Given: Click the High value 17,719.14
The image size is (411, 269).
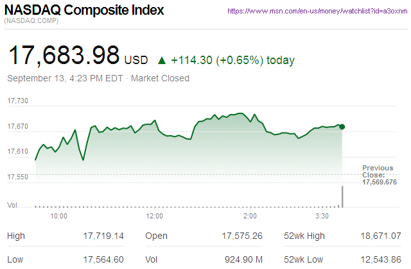Looking at the screenshot, I should [x=102, y=236].
